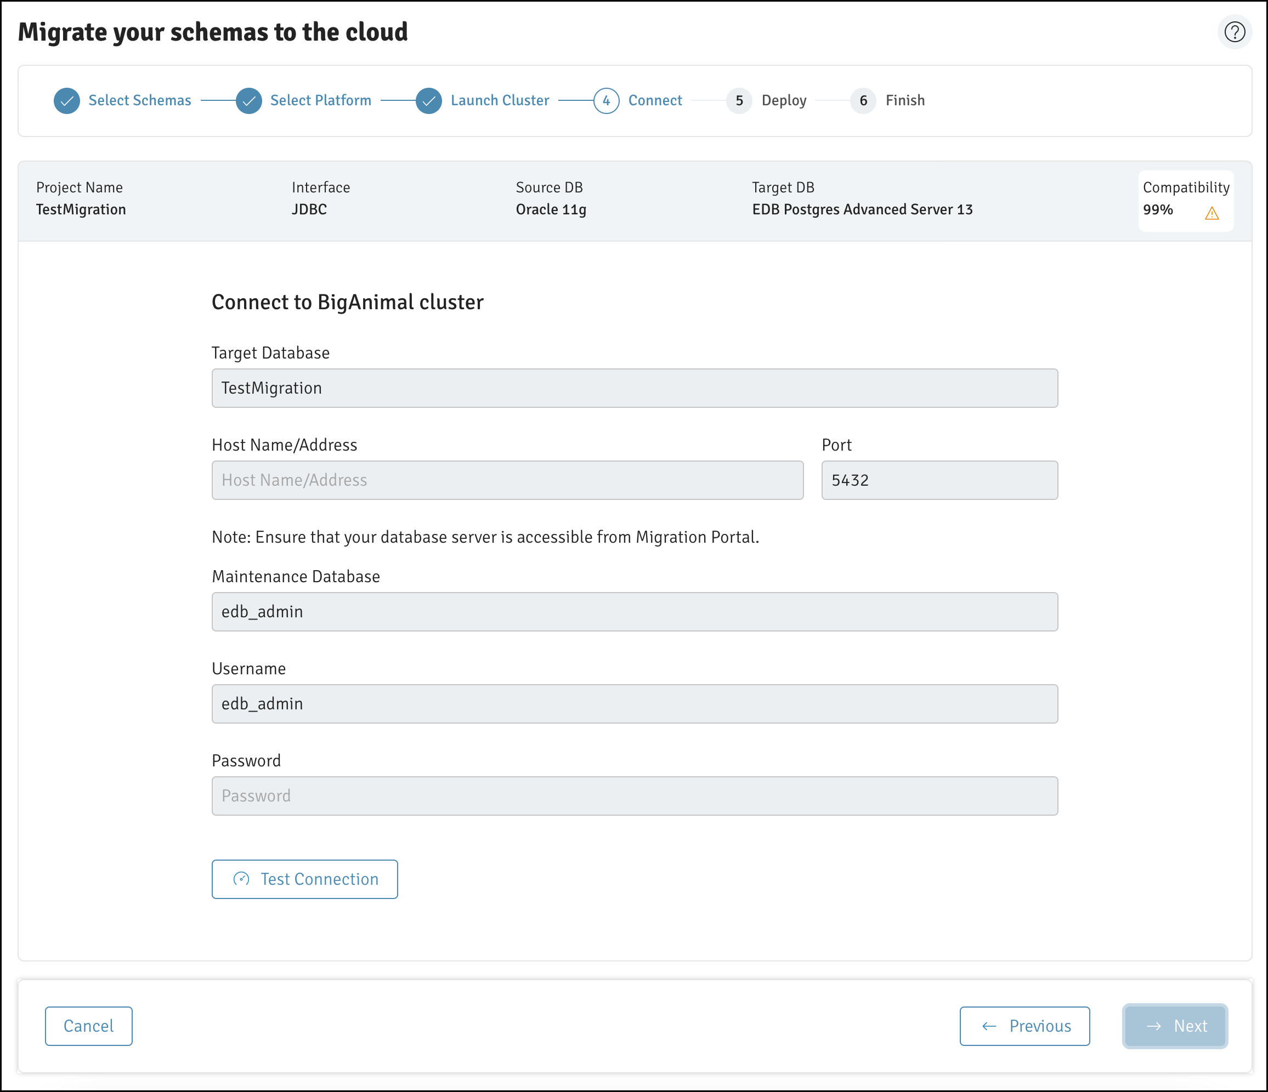Click the step 4 circle icon

click(607, 101)
